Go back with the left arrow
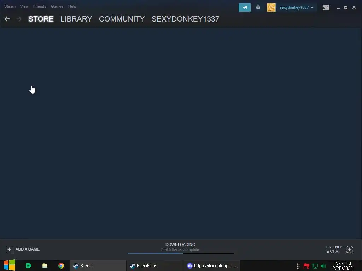Viewport: 362px width, 271px height. [x=7, y=19]
